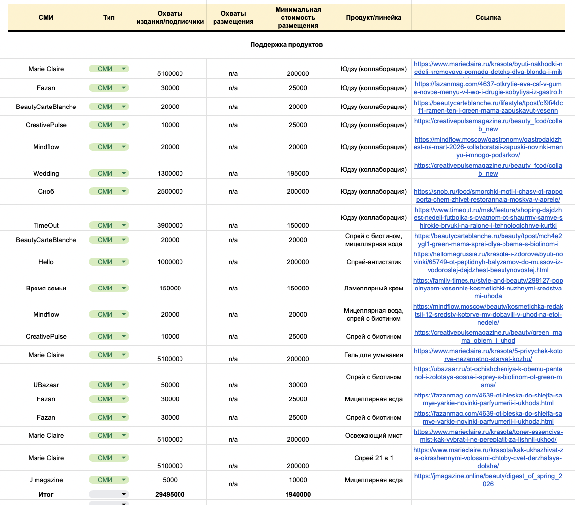Open the marieclaire byuti-nakhodki link
Image resolution: width=575 pixels, height=505 pixels.
coord(488,68)
